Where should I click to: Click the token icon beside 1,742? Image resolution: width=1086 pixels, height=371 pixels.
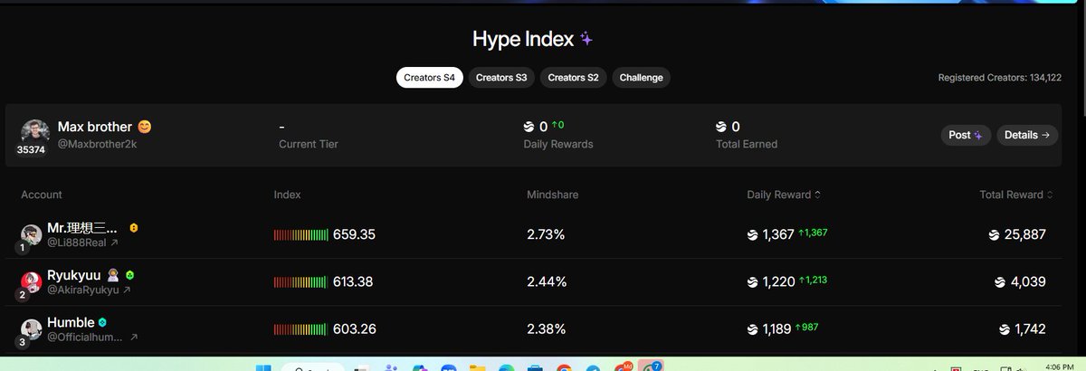pos(1005,328)
